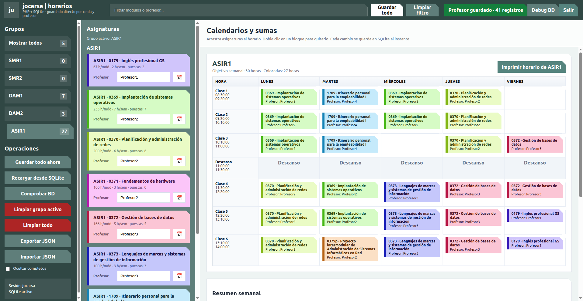
Task: Click the empty Viernes Clase 1 cell
Action: 535,98
